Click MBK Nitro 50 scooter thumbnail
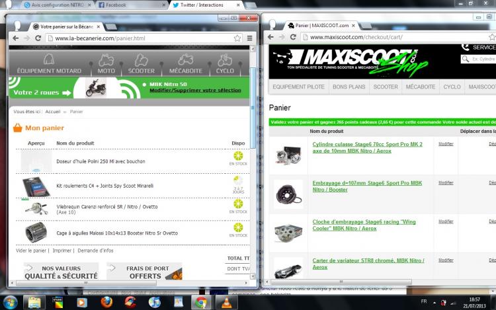Viewport: 496px width, 310px height. 96,88
